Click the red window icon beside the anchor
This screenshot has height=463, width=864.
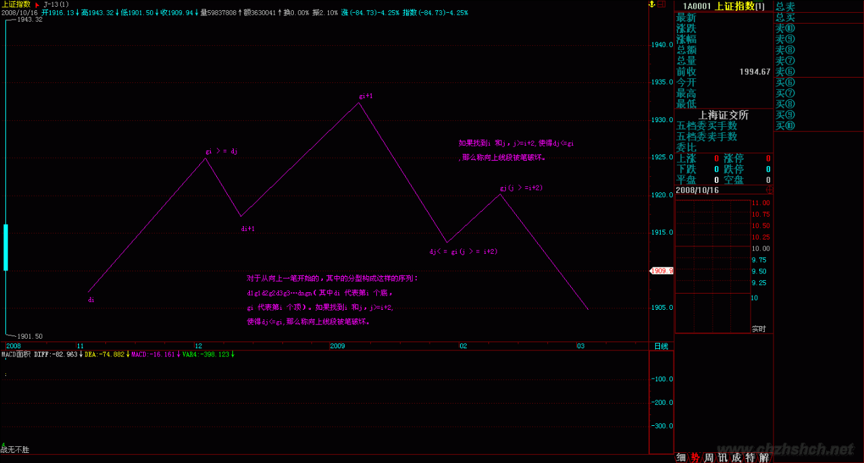click(x=661, y=5)
